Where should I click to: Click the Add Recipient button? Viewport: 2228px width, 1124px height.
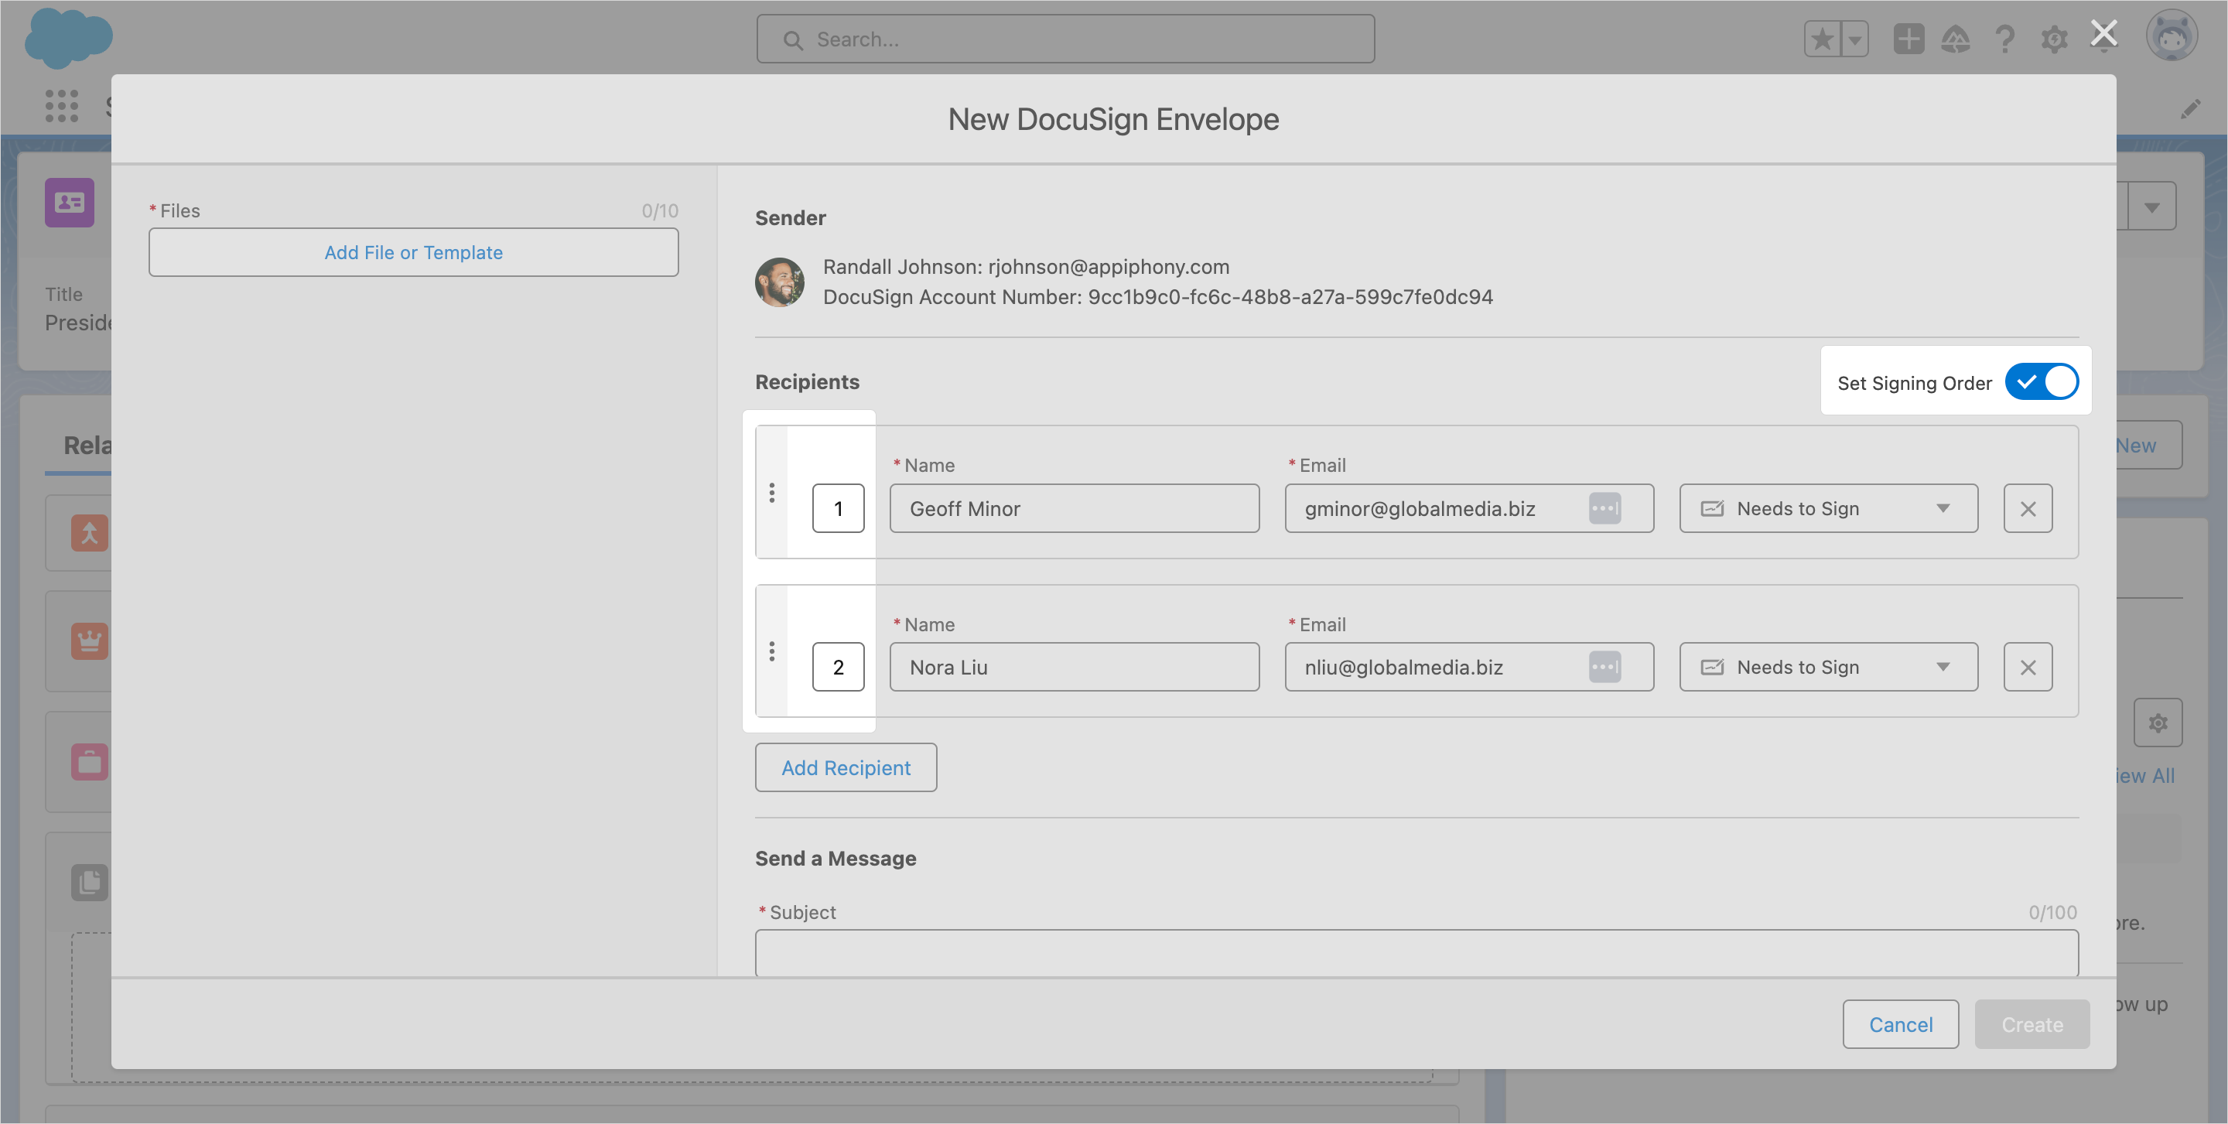click(x=845, y=768)
